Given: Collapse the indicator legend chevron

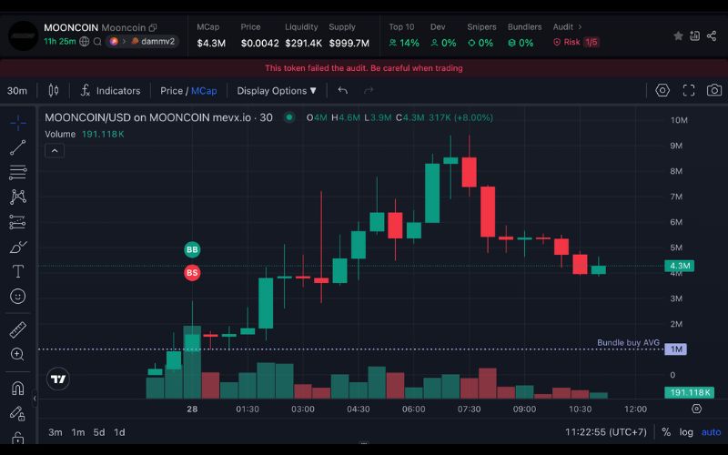Looking at the screenshot, I should (55, 150).
